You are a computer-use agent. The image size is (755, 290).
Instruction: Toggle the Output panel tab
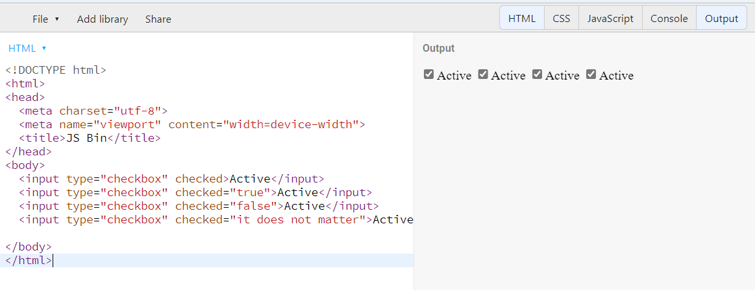[721, 18]
